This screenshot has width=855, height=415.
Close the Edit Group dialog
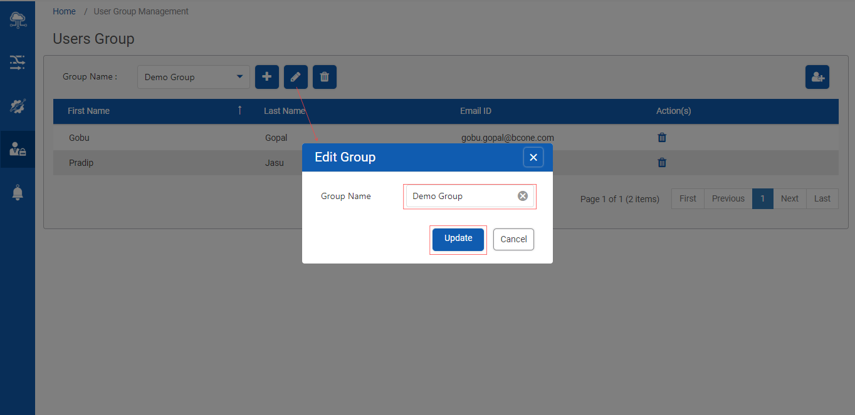click(x=533, y=157)
